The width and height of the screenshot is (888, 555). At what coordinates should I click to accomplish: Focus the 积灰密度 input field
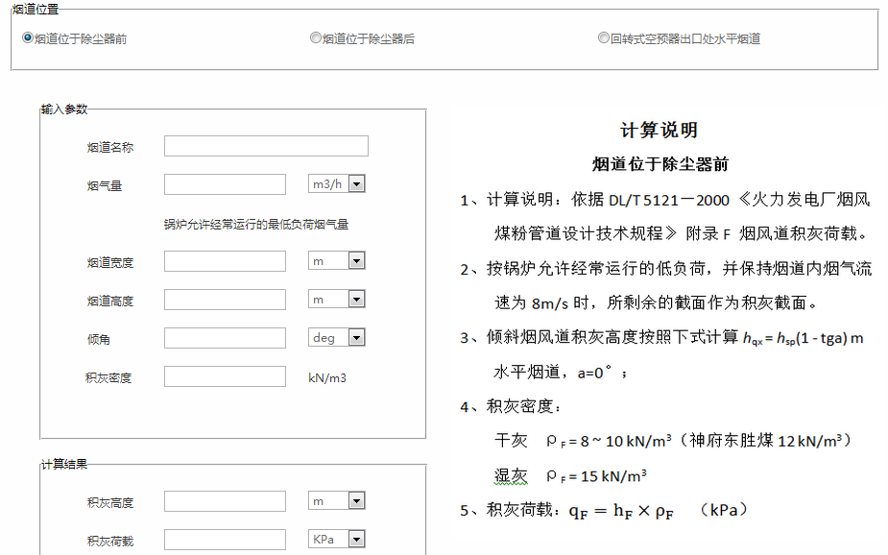point(225,376)
